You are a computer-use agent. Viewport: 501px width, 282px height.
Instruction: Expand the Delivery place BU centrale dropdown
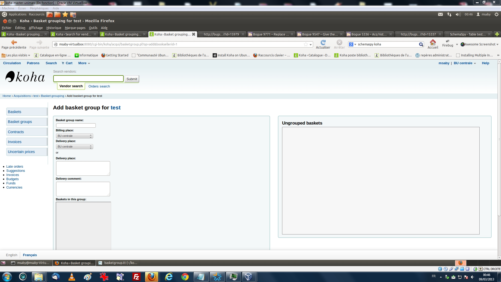pyautogui.click(x=75, y=147)
